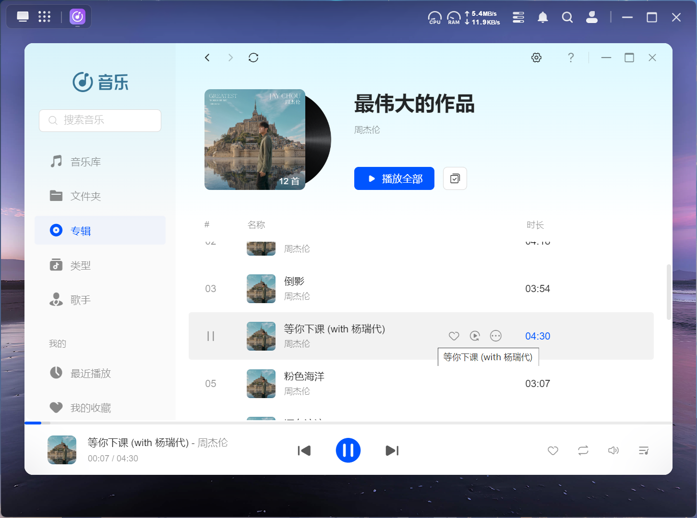Click the 03 track number
This screenshot has height=518, width=697.
[x=211, y=289]
